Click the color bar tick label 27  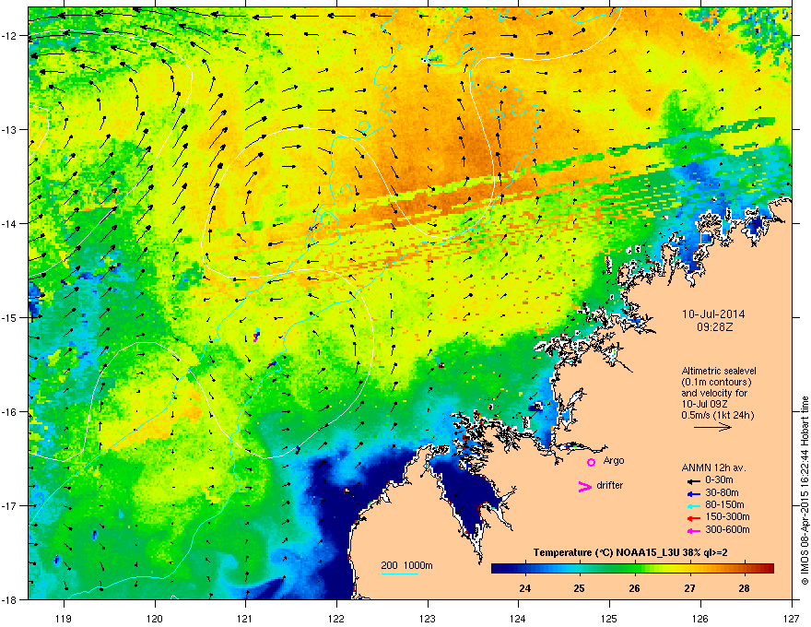pyautogui.click(x=689, y=588)
